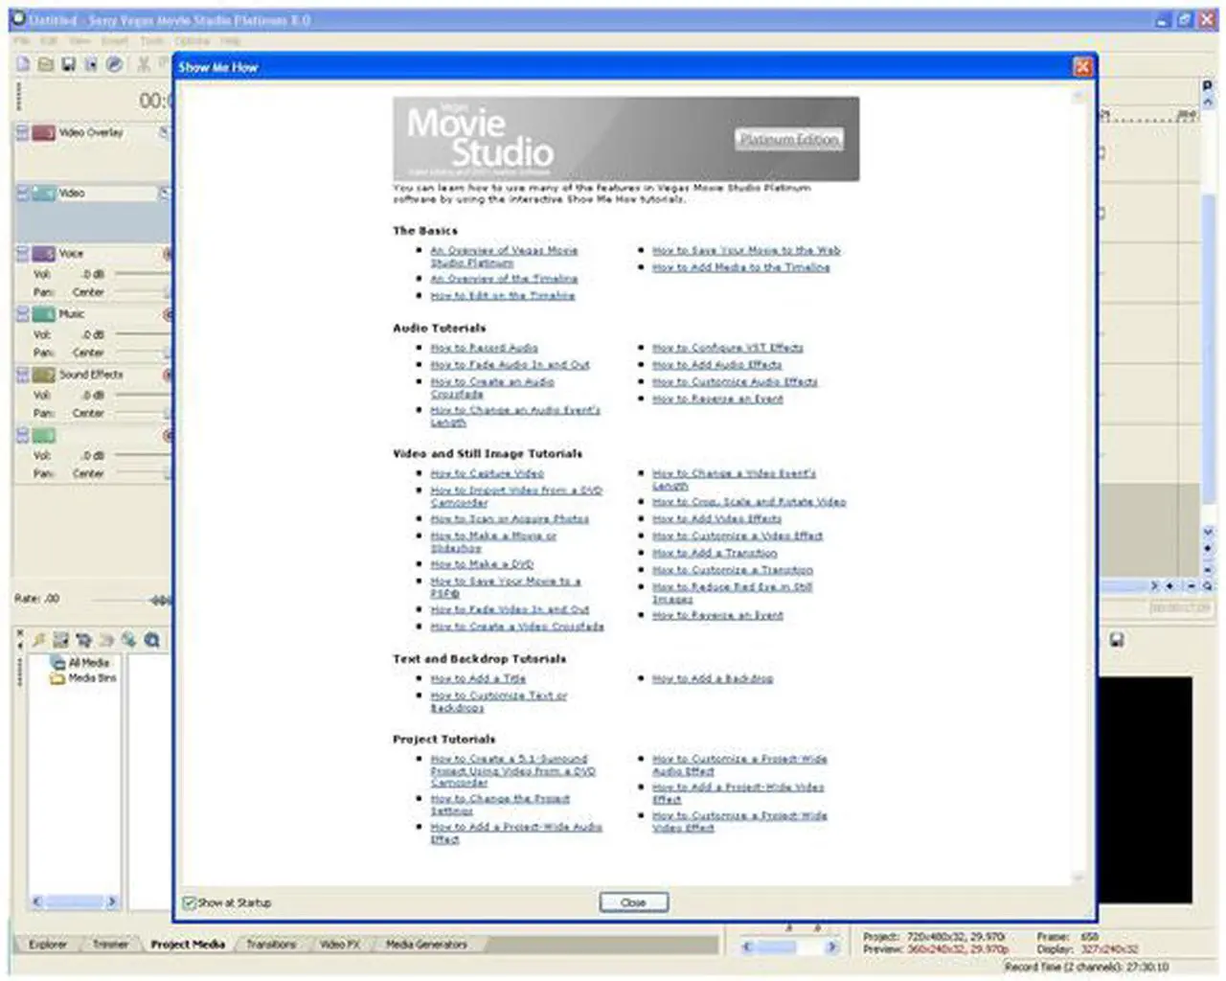This screenshot has height=981, width=1226.
Task: Click the red Video Overlay track badge
Action: click(x=43, y=133)
